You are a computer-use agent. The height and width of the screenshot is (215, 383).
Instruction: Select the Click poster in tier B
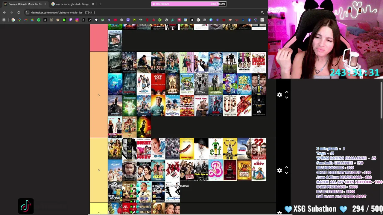click(158, 148)
